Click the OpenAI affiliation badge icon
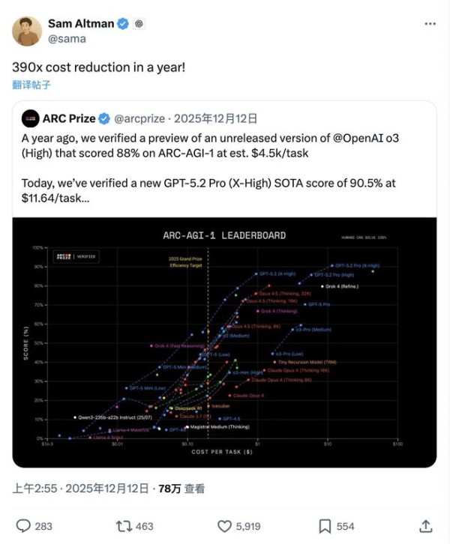450x544 pixels. pos(139,24)
